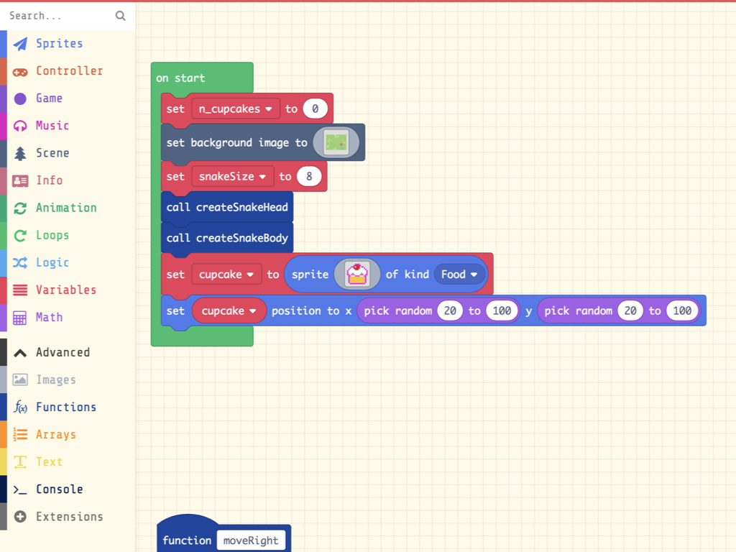
Task: Collapse the Advanced section chevron
Action: 20,353
